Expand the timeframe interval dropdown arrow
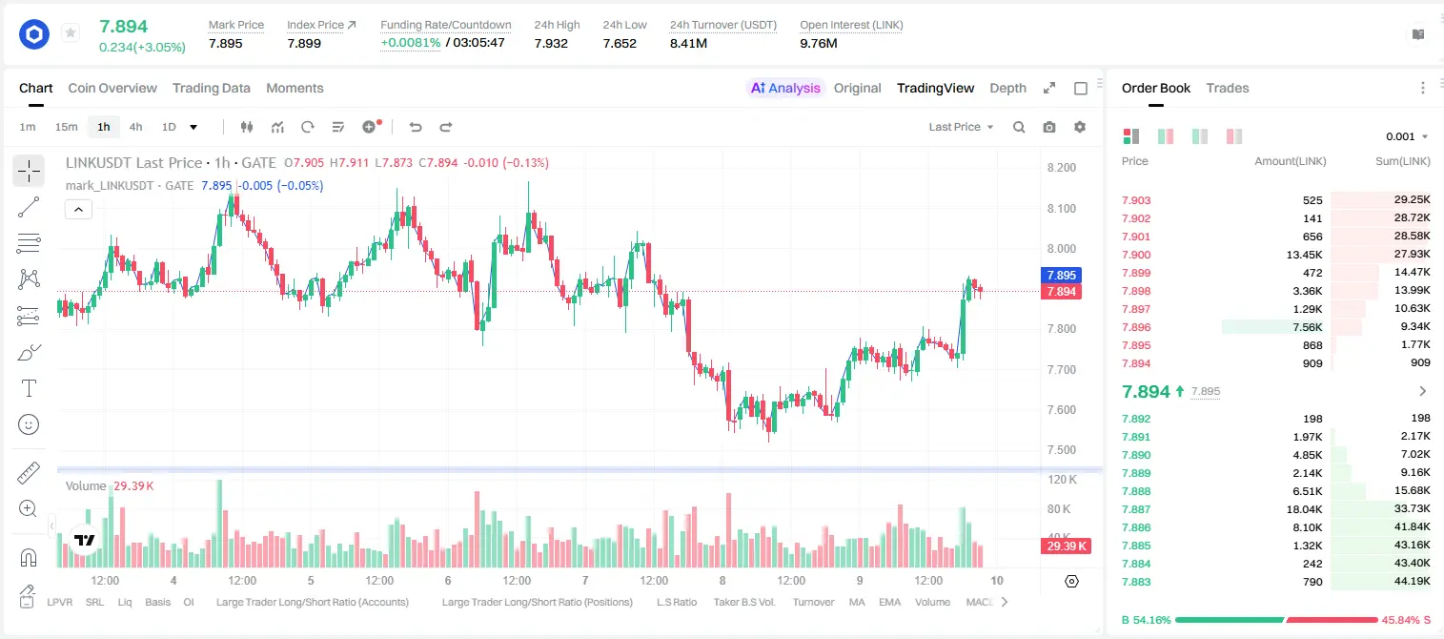The width and height of the screenshot is (1444, 639). pos(193,127)
